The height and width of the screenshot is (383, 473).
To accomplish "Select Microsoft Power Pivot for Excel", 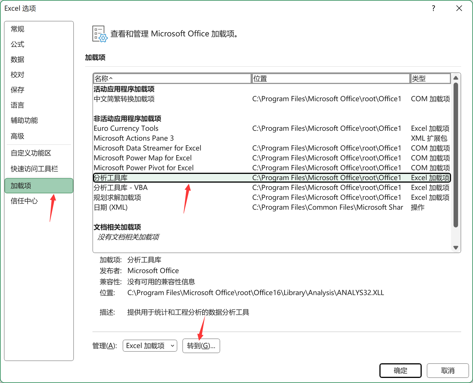I will [272, 168].
